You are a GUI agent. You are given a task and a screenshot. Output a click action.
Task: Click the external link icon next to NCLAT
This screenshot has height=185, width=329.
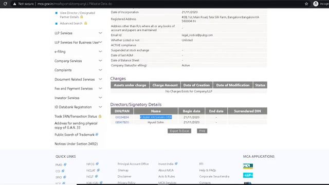98,170
